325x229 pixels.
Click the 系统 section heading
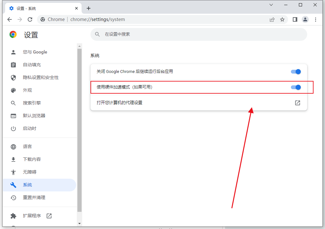pyautogui.click(x=95, y=55)
